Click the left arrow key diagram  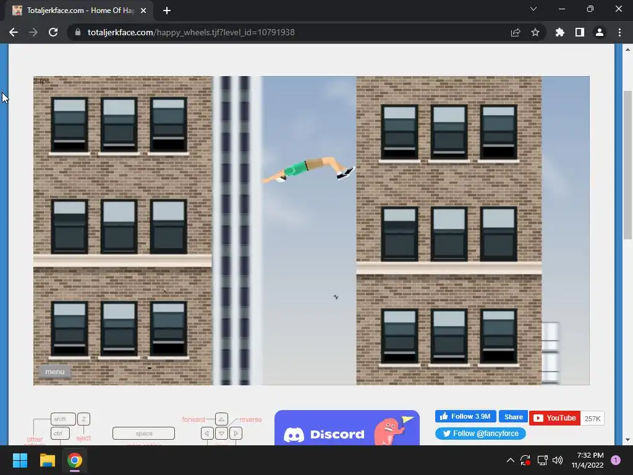click(207, 434)
